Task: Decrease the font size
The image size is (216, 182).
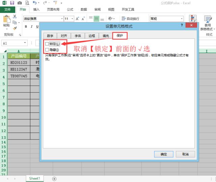Action: (x=83, y=19)
